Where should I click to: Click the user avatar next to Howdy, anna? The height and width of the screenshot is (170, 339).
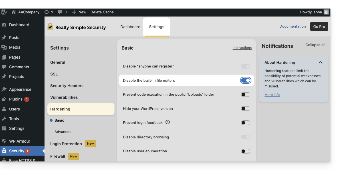326,12
